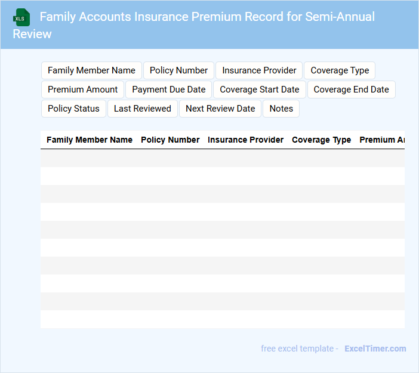Select the Payment Due Date tag
Screen dimensions: 419x373
(168, 90)
